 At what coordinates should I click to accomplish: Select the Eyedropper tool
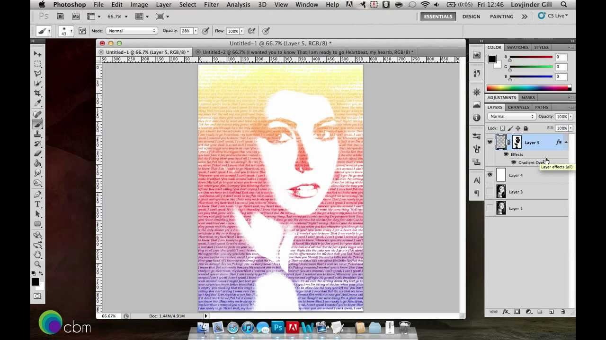coord(37,103)
